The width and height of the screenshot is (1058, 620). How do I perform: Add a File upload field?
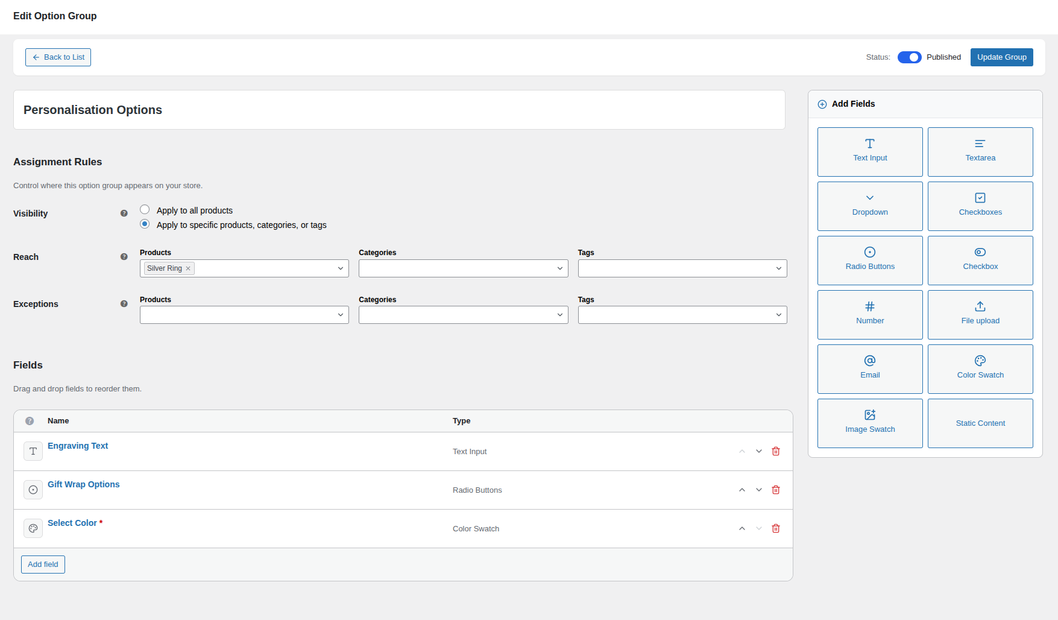pyautogui.click(x=980, y=315)
